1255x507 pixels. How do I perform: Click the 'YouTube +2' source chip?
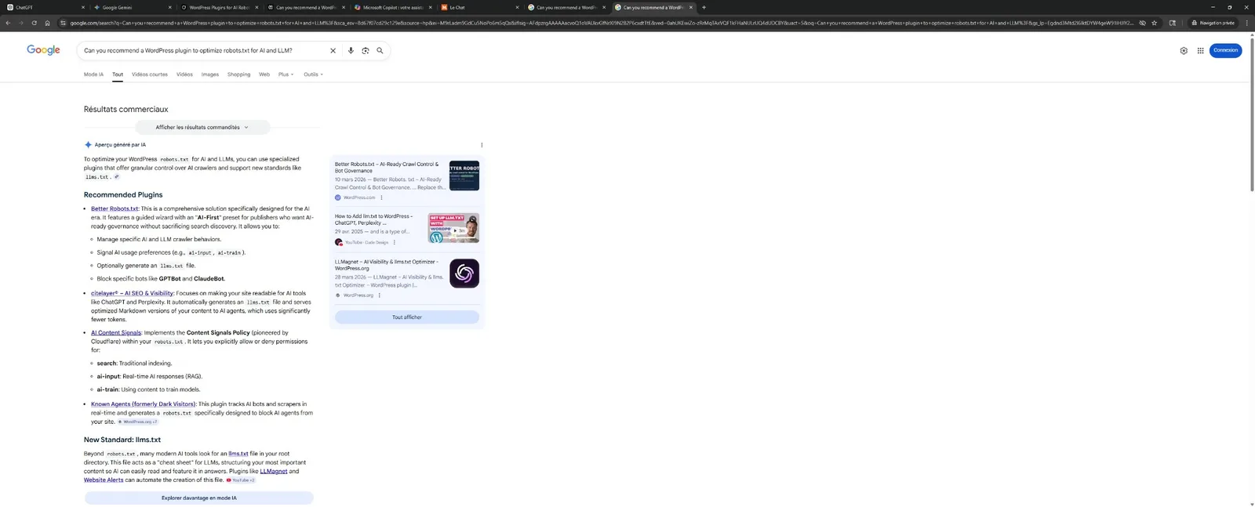pos(241,480)
